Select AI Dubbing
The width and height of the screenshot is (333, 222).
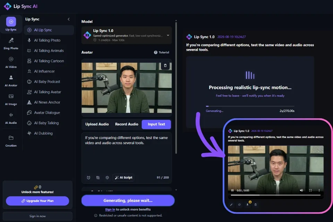pyautogui.click(x=49, y=133)
